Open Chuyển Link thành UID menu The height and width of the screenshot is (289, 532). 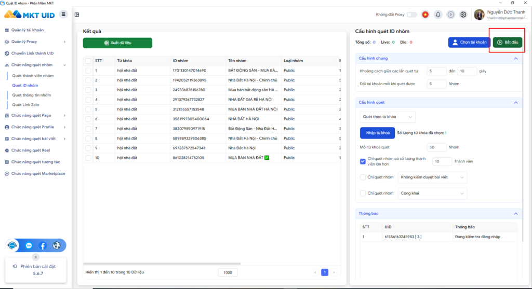coord(32,53)
